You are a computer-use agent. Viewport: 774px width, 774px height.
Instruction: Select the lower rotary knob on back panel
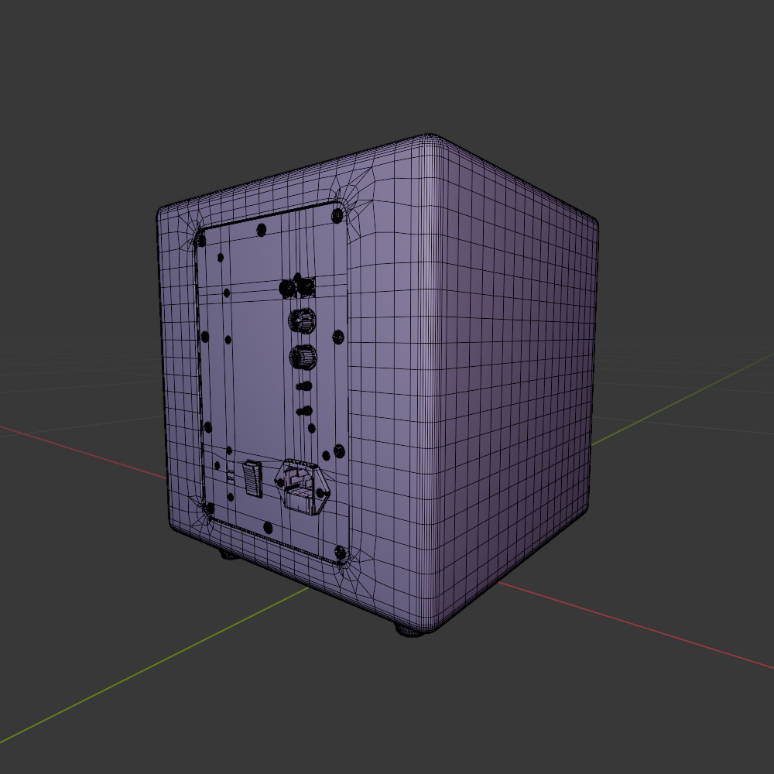click(x=303, y=356)
